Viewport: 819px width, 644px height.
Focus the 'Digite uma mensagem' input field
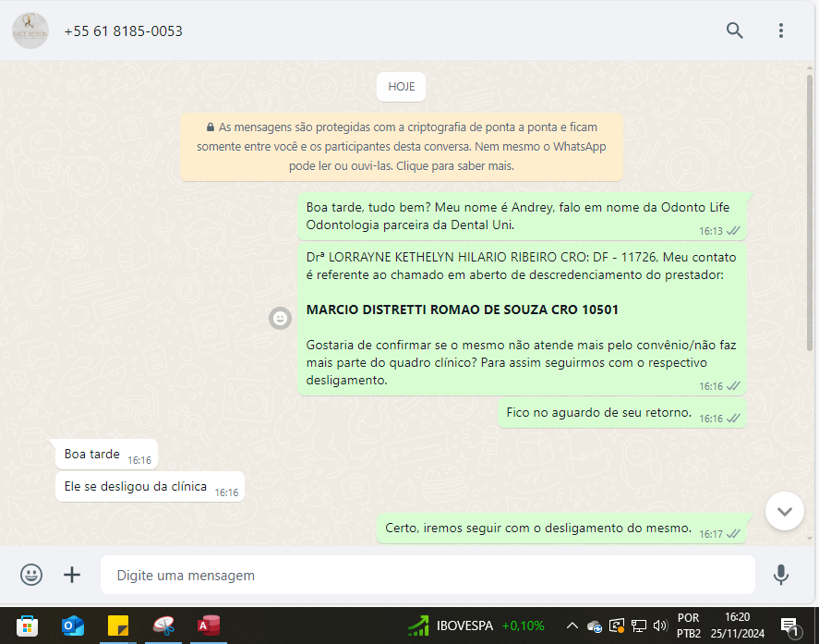click(x=428, y=575)
